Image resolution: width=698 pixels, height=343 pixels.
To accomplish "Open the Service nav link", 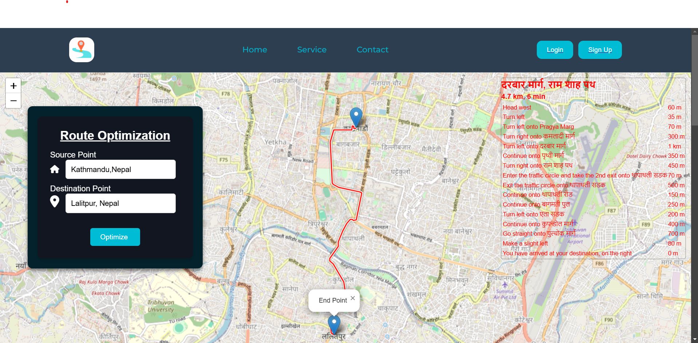I will (312, 49).
